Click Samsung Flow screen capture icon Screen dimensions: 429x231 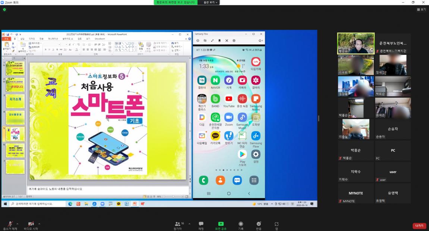pos(226,41)
